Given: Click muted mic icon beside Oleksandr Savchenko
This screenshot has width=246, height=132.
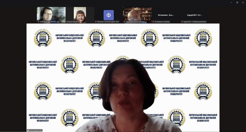Looking at the screenshot, I should (x=38, y=22).
